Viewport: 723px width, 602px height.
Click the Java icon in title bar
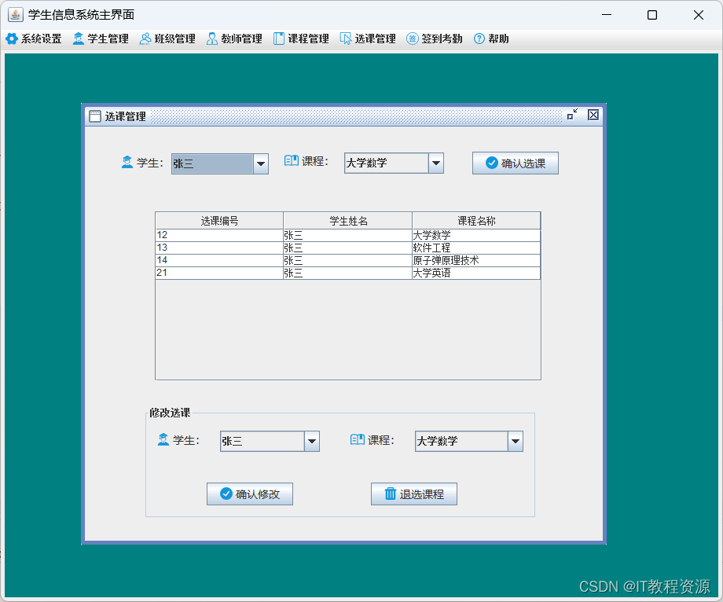click(15, 15)
